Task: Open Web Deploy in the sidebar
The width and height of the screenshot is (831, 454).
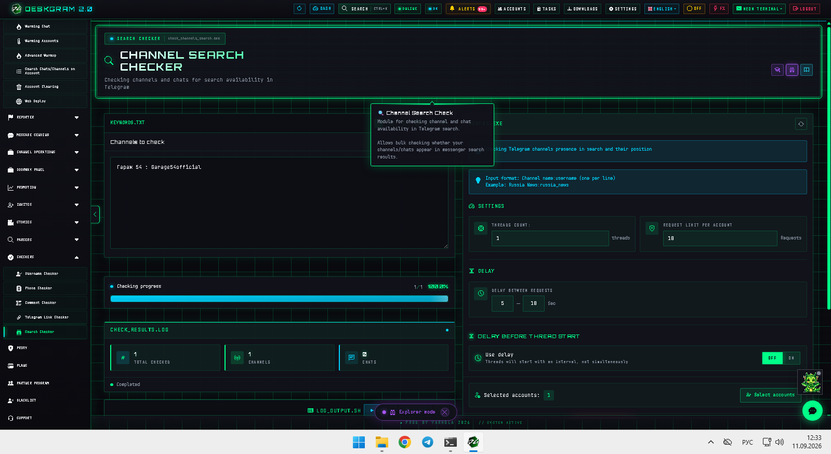Action: click(45, 101)
